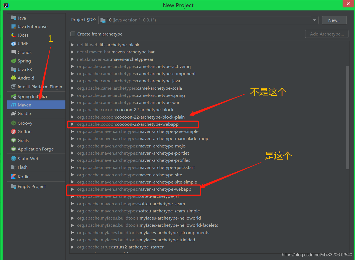Open the Project SDK dropdown arrow
Viewport: 355px width, 260px height.
pos(314,20)
